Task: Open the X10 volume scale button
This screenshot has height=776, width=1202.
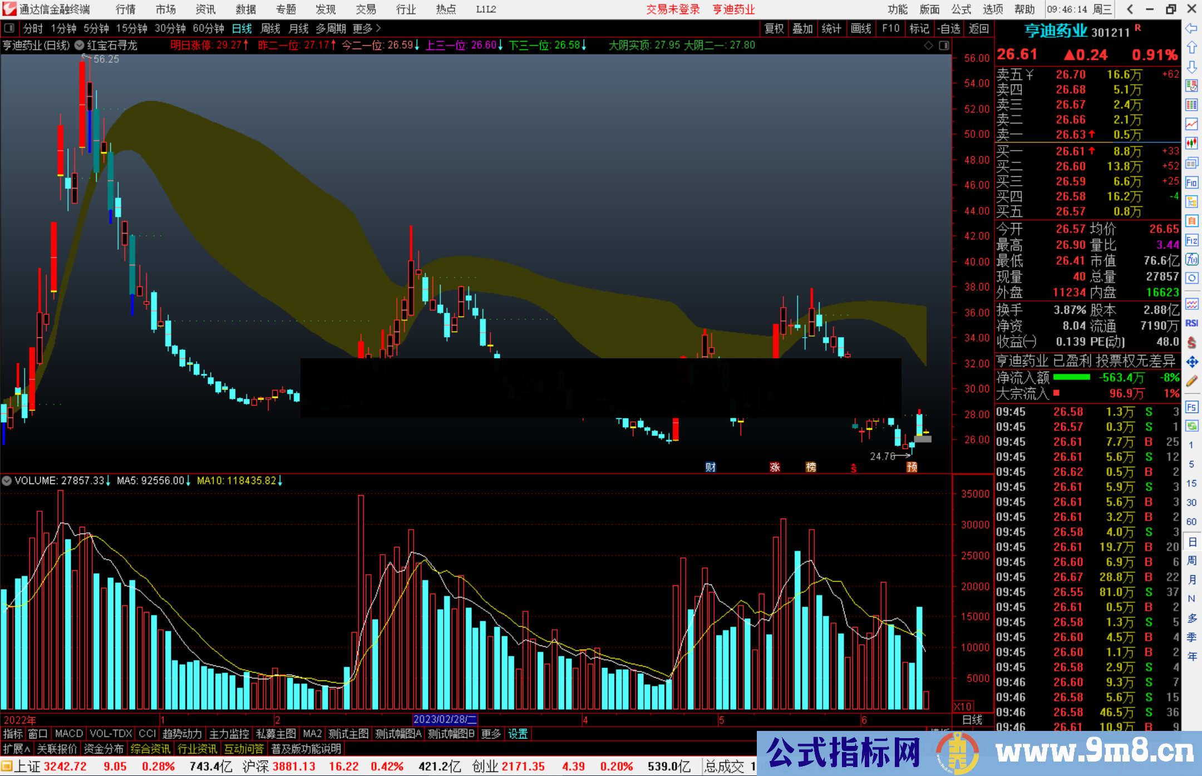Action: (x=963, y=706)
